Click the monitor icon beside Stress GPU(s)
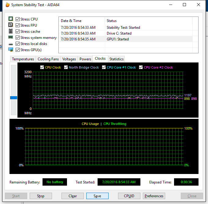This screenshot has height=204, width=208. (11, 50)
